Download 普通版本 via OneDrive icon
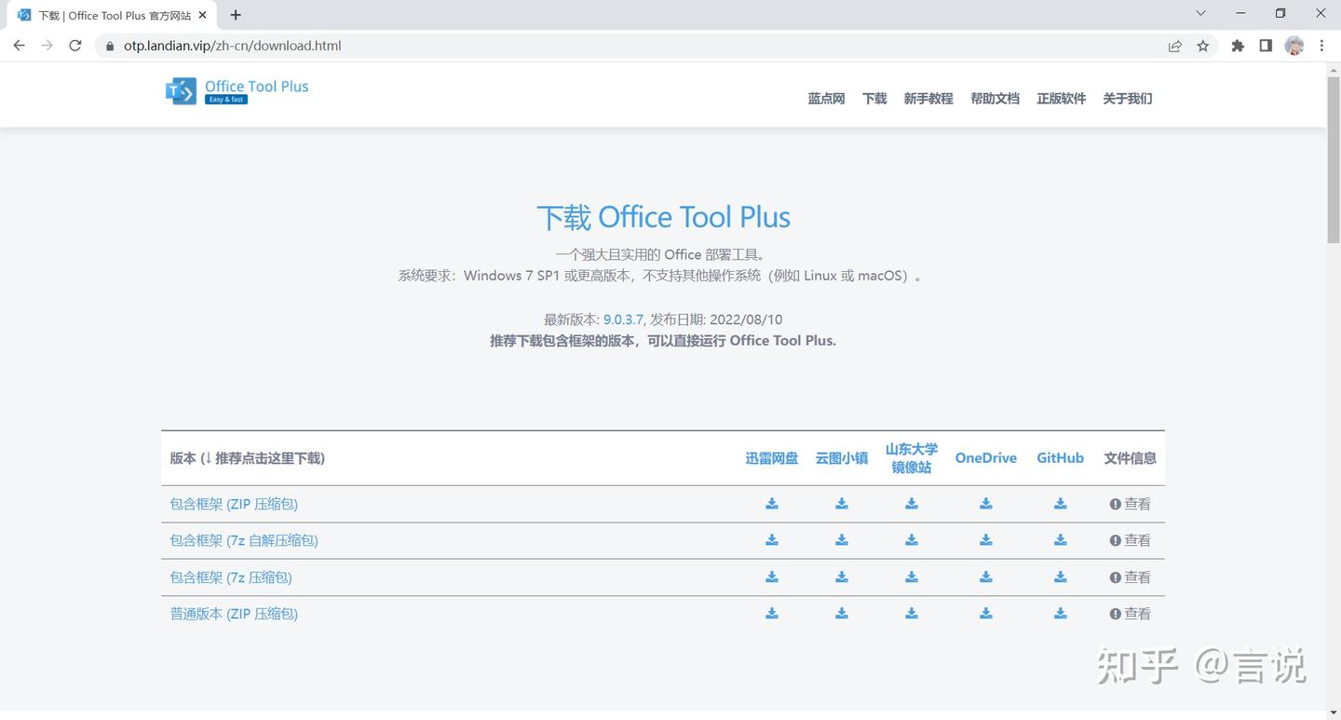 coord(985,613)
